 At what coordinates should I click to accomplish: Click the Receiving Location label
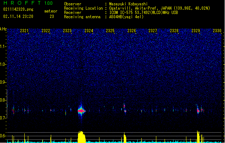tap(83, 8)
